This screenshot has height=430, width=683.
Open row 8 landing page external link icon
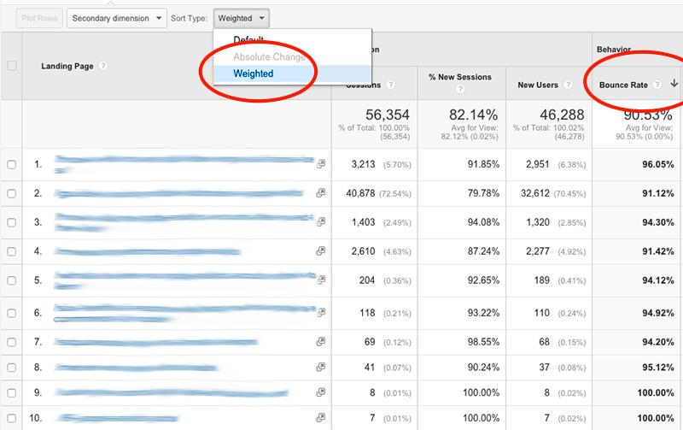pyautogui.click(x=321, y=368)
